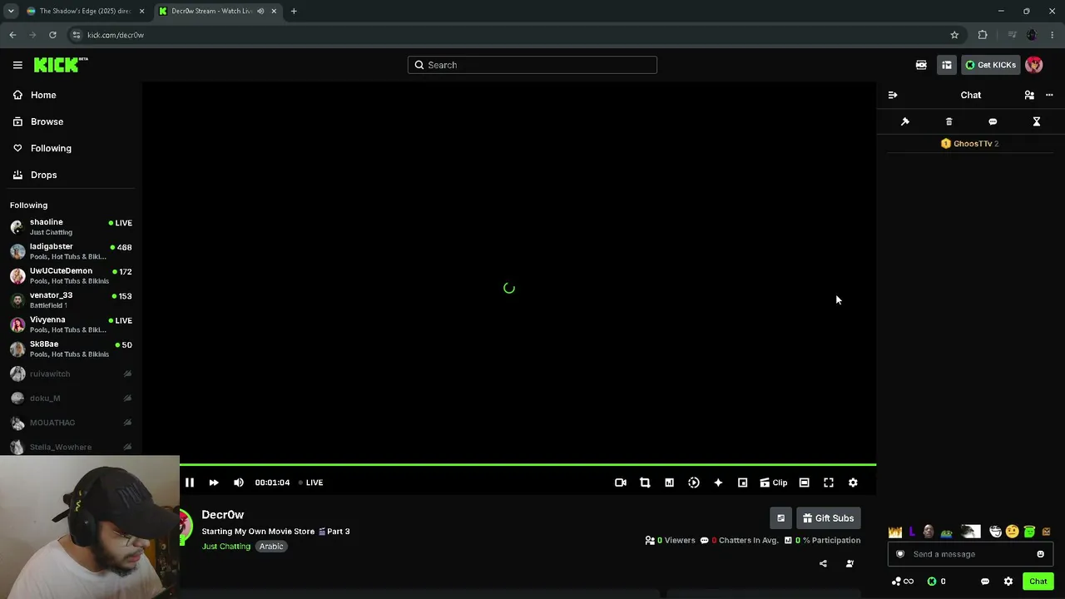Open video player settings gear
This screenshot has width=1065, height=599.
853,483
